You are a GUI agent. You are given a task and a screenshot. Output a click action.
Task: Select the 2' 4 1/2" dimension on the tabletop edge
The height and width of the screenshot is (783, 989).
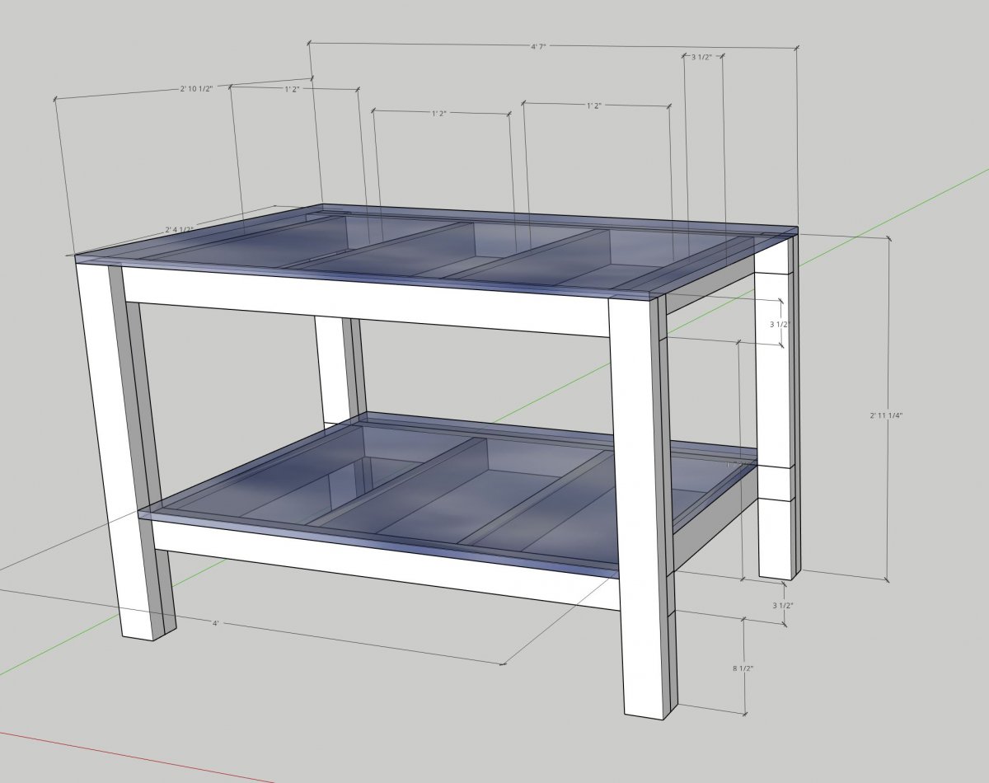(179, 228)
